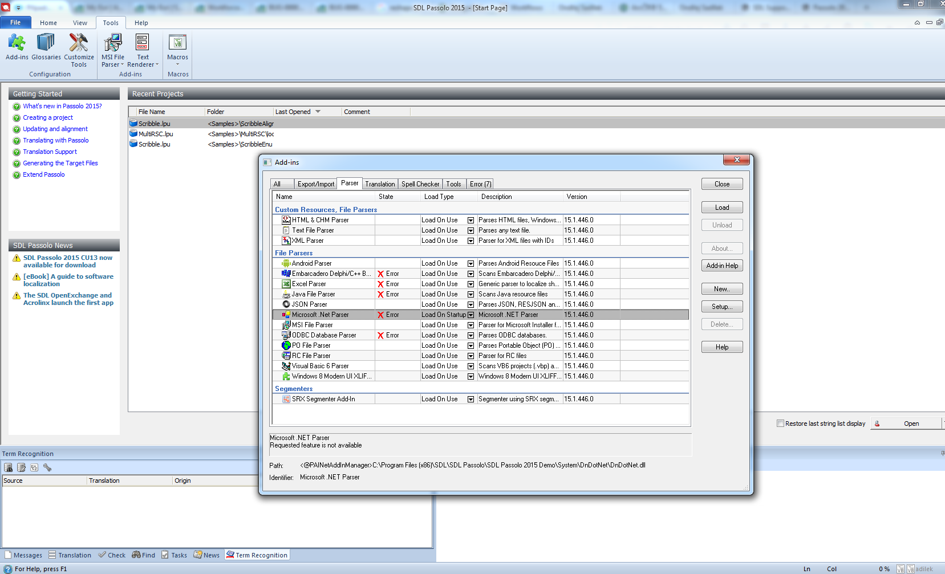Select the Android Parser icon row
The height and width of the screenshot is (574, 945).
click(286, 263)
